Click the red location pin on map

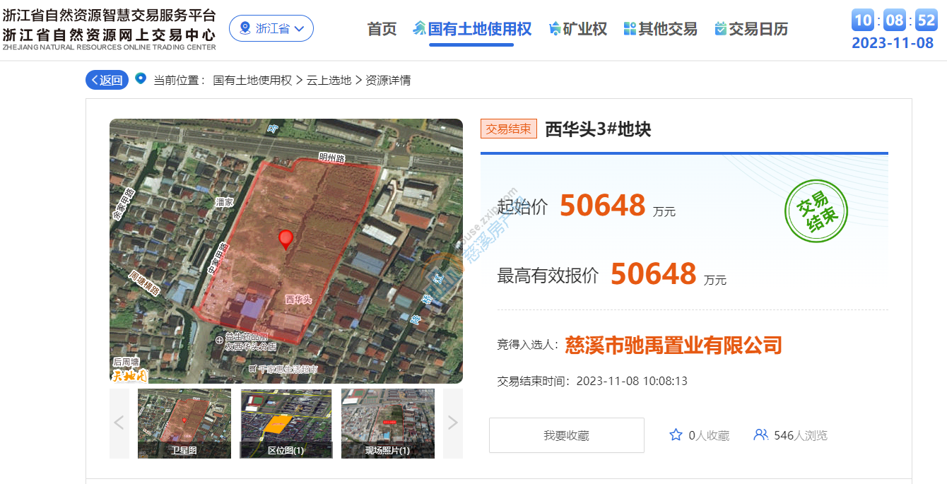tap(286, 239)
